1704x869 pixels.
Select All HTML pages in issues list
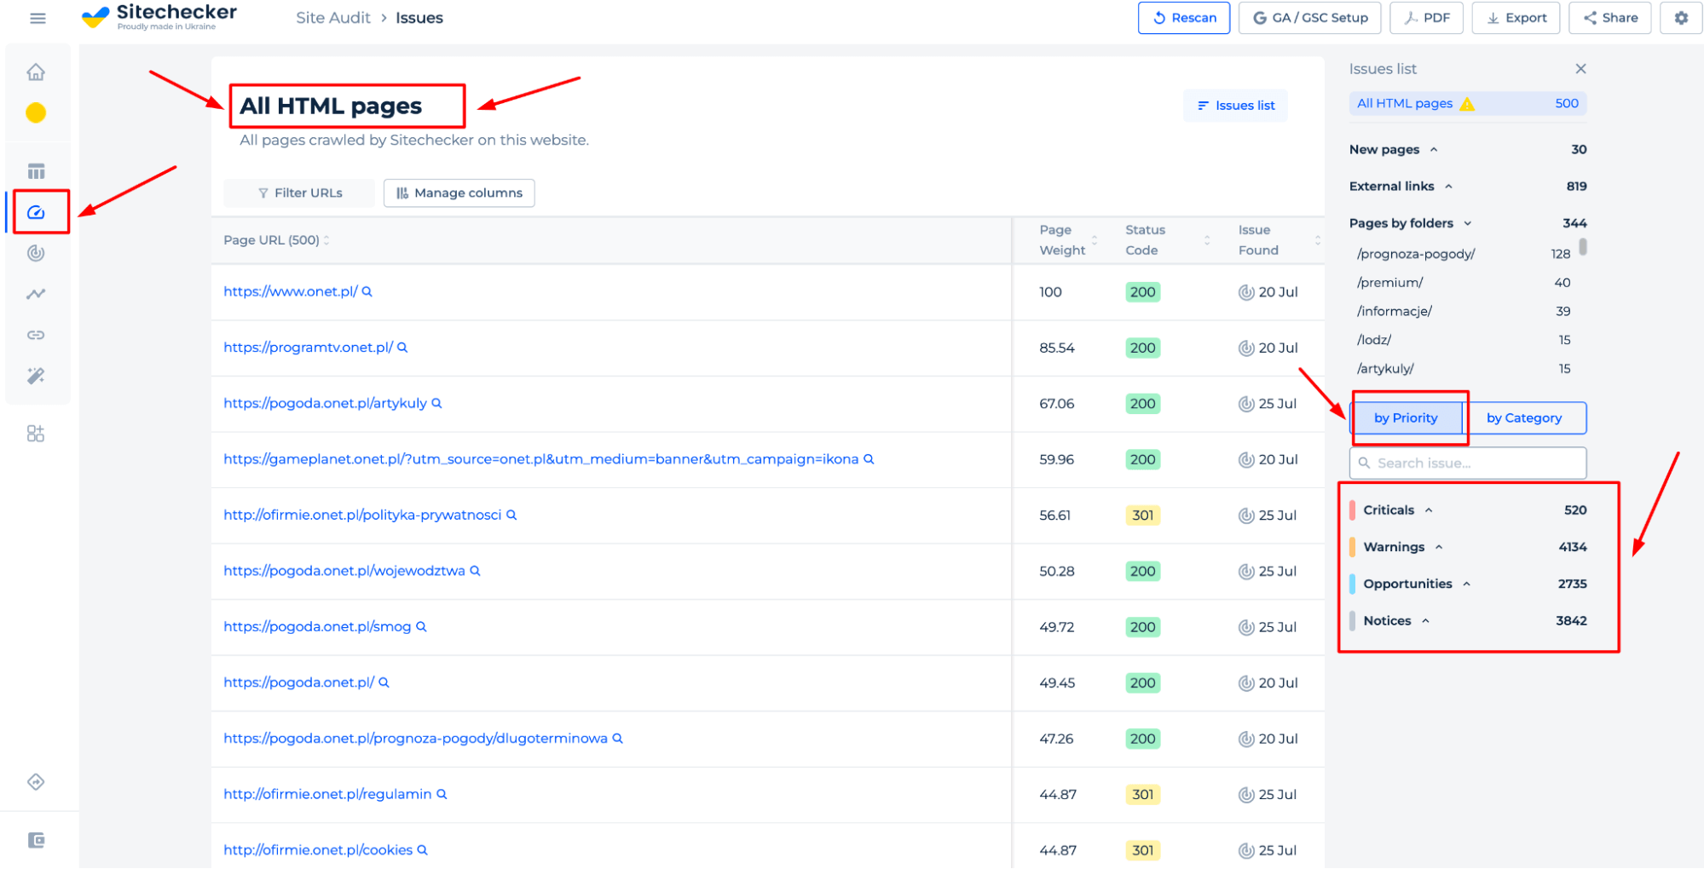click(x=1468, y=104)
